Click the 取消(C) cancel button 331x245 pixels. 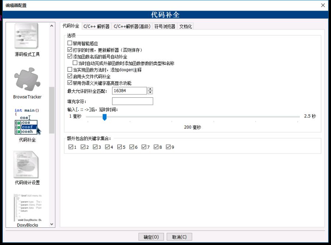179,237
